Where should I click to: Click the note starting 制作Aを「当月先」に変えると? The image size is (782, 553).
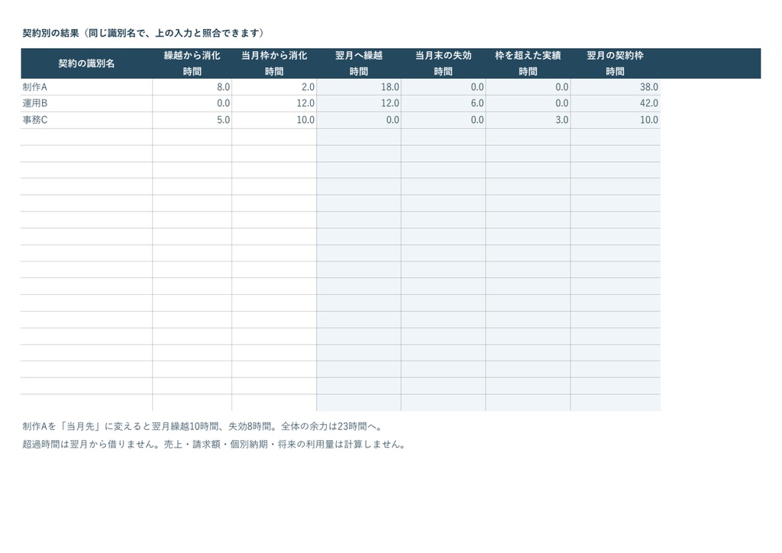tap(203, 426)
